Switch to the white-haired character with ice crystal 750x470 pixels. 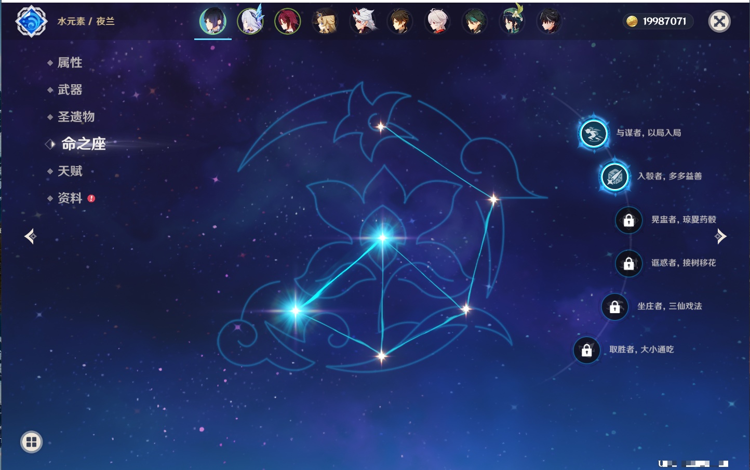point(250,21)
